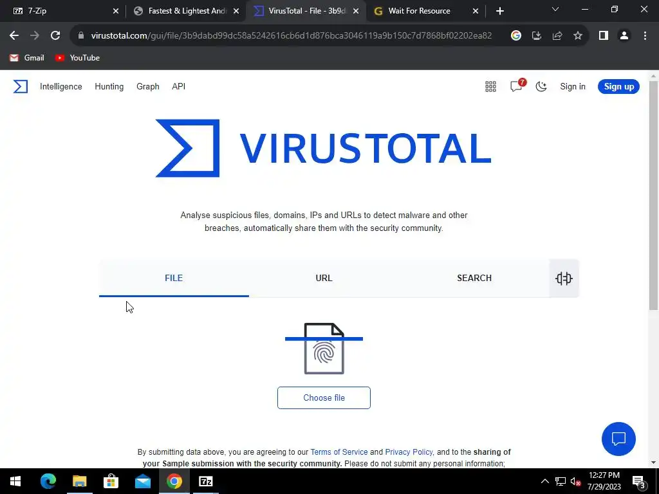659x494 pixels.
Task: Click the Sign up button
Action: (x=618, y=87)
